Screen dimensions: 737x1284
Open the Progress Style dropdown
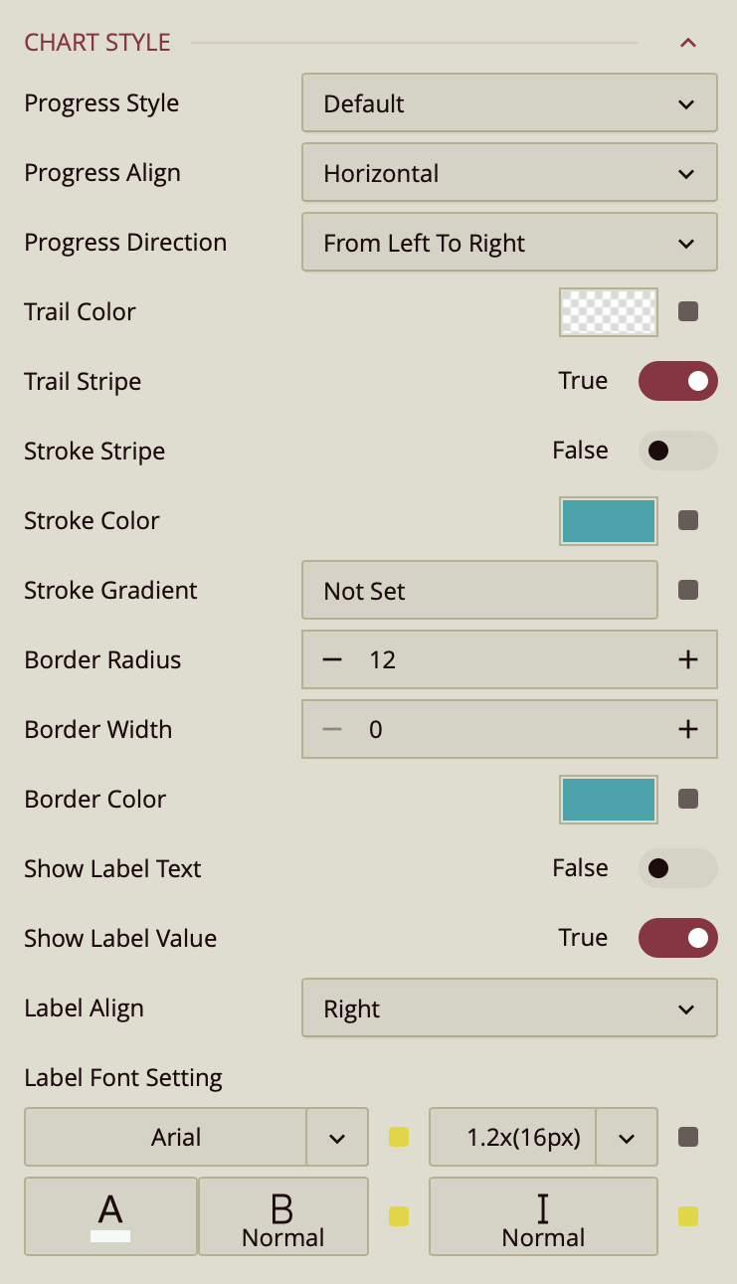(x=509, y=103)
